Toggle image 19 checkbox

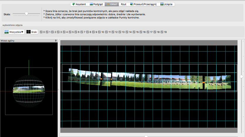162,32
